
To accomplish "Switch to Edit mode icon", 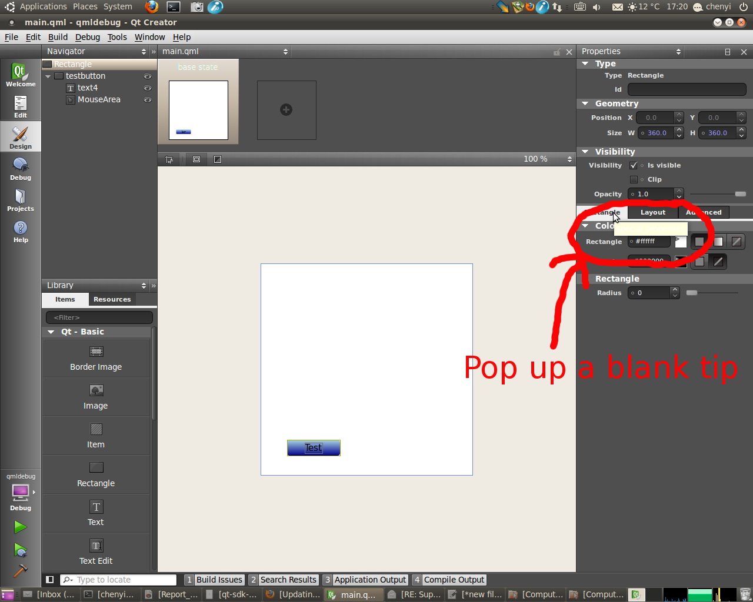I will [x=21, y=106].
